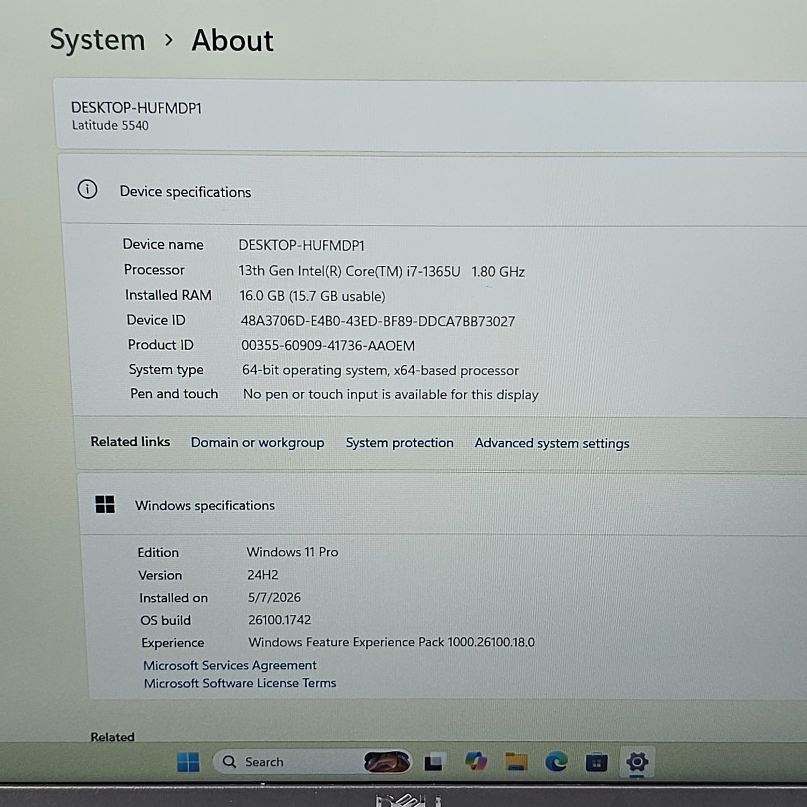Open Task View from taskbar
This screenshot has height=807, width=807.
click(434, 762)
